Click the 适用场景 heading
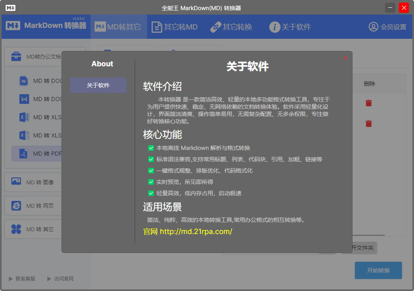Screen dimensions: 414x291 pyautogui.click(x=163, y=207)
